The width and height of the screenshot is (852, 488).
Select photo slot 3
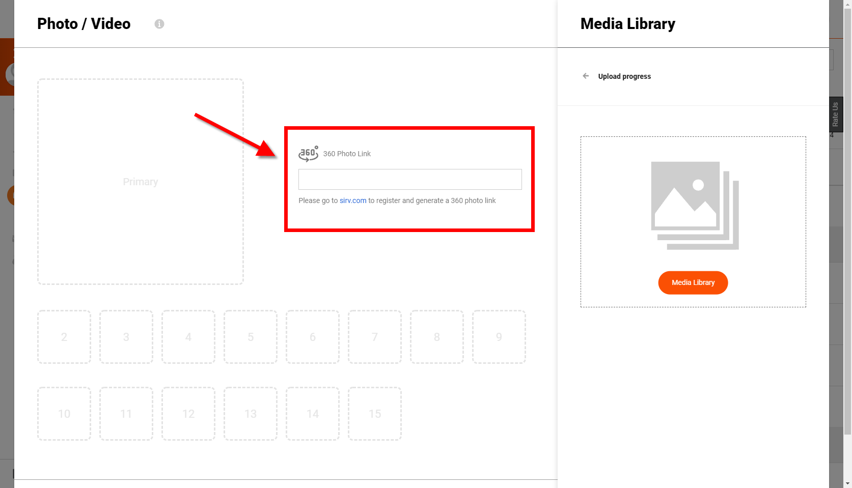126,337
